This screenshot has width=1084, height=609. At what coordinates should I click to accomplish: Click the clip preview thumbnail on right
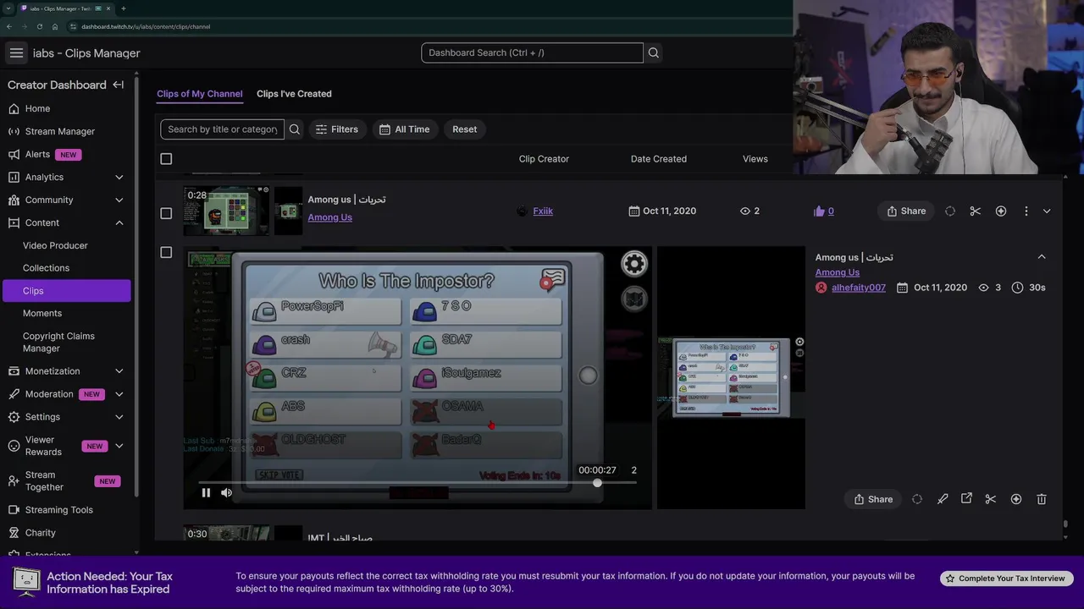pyautogui.click(x=731, y=378)
